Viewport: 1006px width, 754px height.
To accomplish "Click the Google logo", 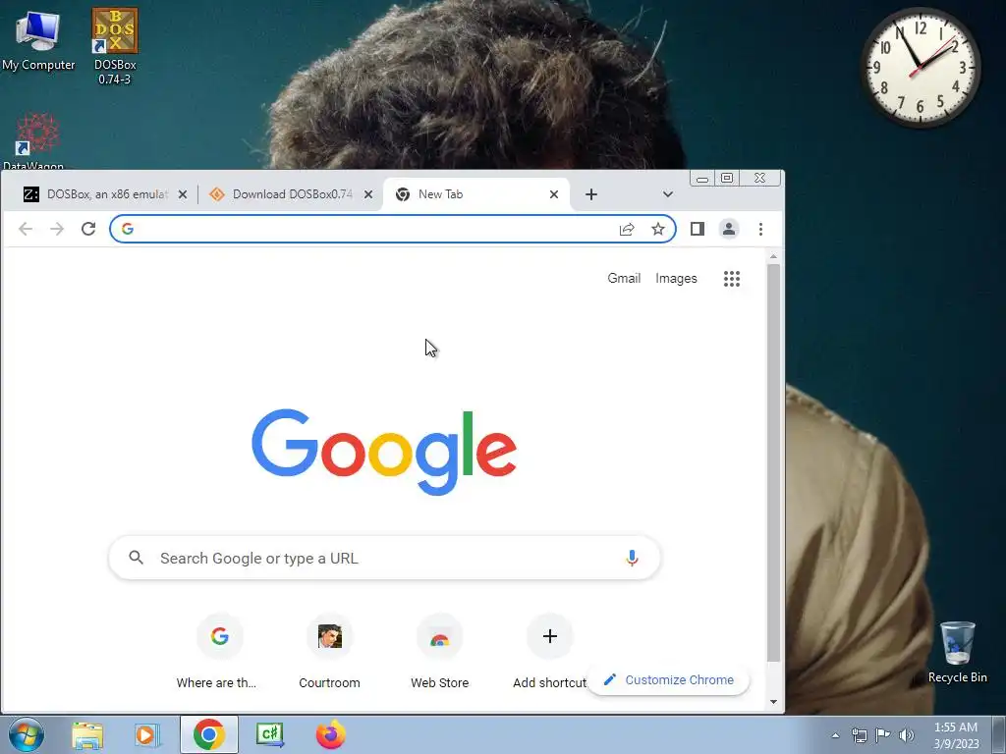I will pos(384,452).
